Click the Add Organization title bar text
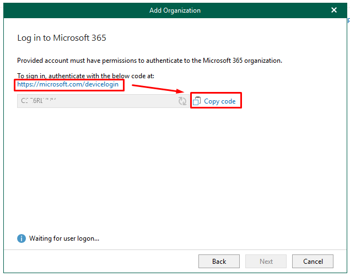350x277 pixels. tap(175, 10)
